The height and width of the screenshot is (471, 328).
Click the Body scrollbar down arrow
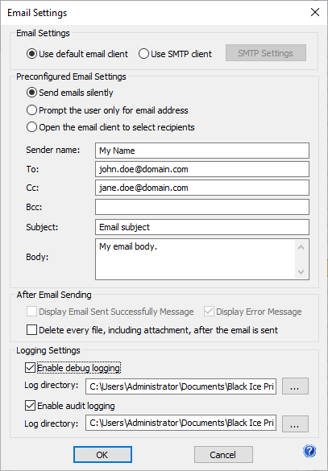[301, 272]
